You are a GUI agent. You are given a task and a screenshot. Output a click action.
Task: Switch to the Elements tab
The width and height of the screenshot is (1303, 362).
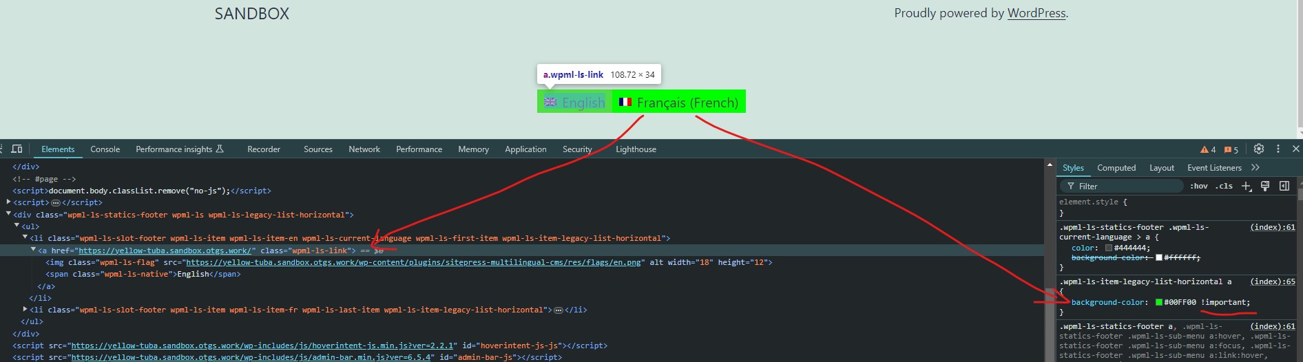58,149
